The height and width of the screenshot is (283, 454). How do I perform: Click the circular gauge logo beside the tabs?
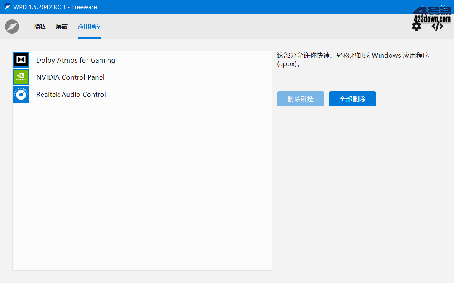tap(11, 26)
